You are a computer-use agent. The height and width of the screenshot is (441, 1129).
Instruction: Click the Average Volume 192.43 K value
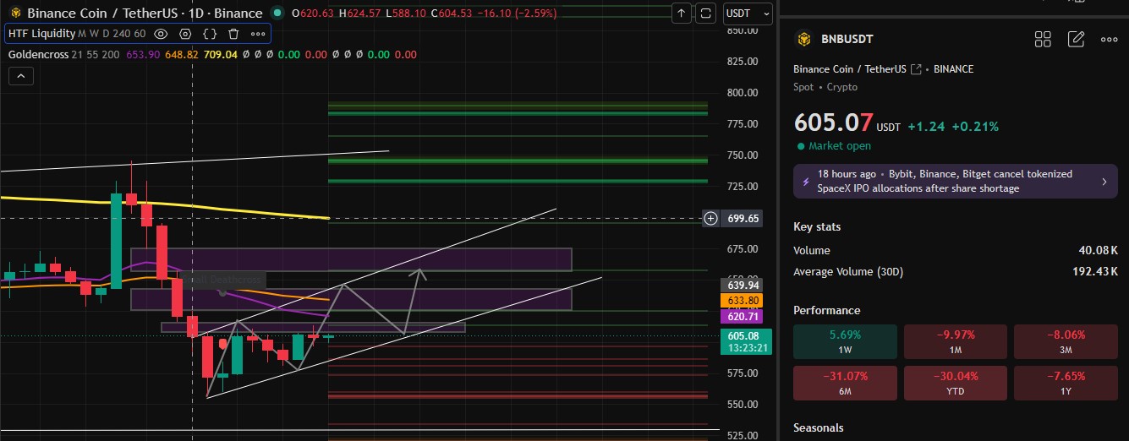(x=1094, y=272)
